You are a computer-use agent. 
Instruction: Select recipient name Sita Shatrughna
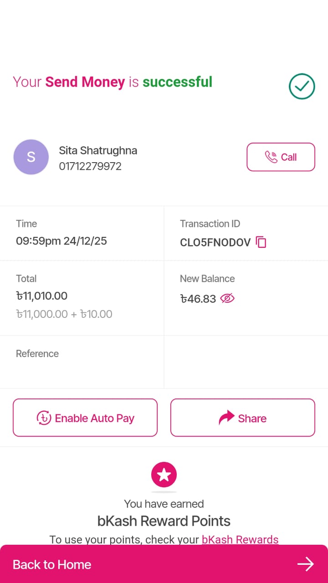coord(98,150)
